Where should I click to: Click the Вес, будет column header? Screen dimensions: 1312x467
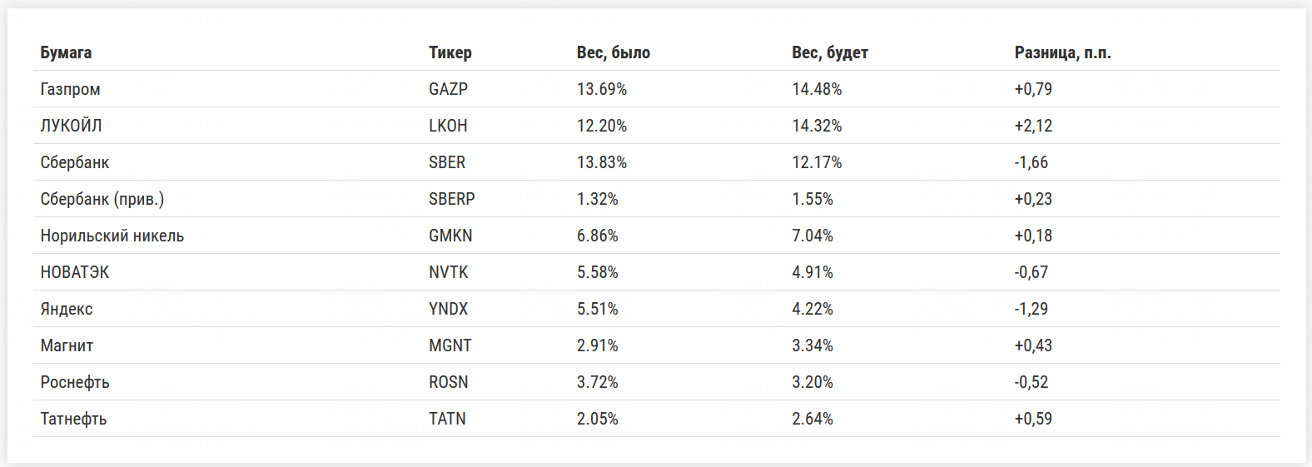(x=829, y=52)
